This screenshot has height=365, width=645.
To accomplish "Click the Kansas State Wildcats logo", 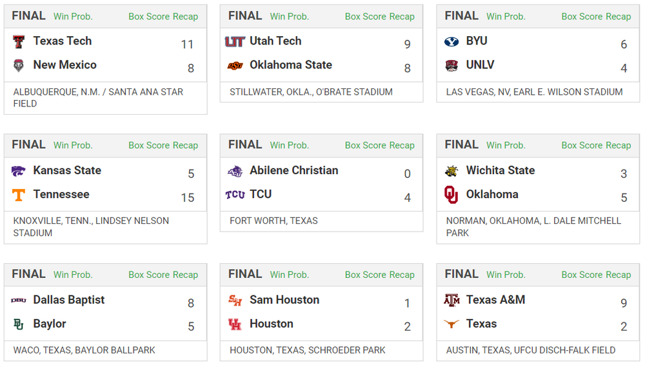I will (x=19, y=172).
